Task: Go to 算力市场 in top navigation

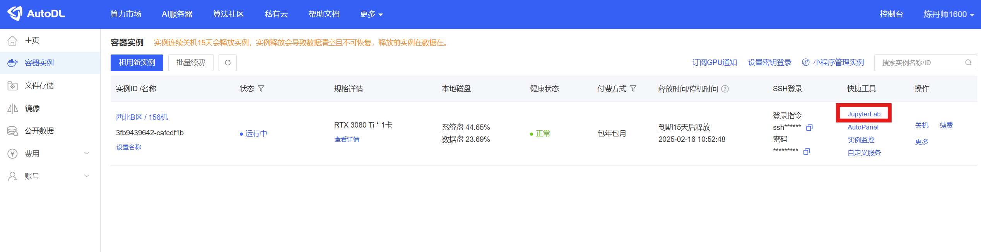Action: [x=126, y=14]
